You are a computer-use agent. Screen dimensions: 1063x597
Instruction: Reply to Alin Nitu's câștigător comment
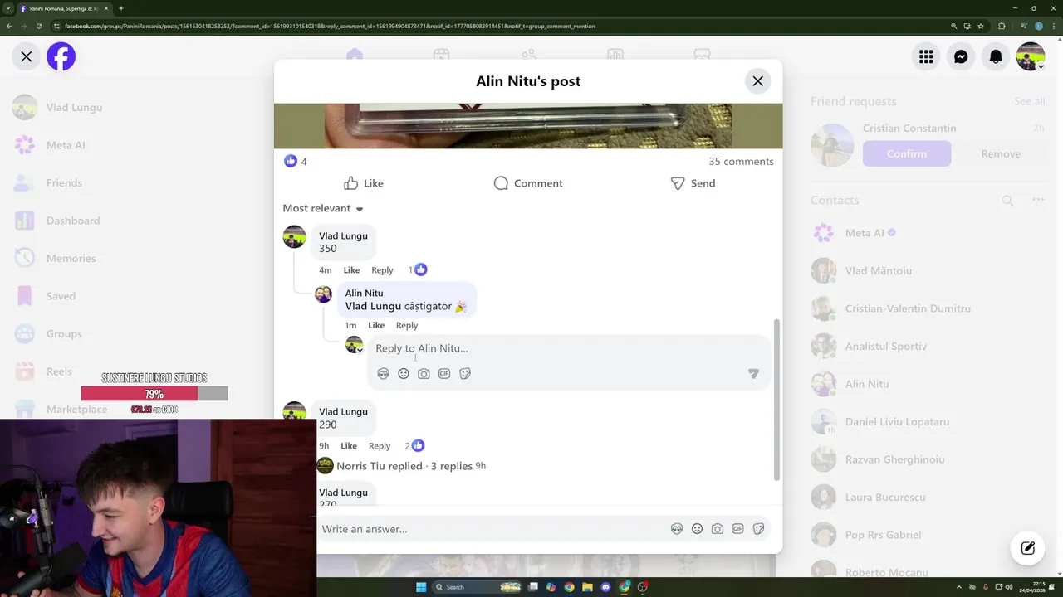click(x=407, y=325)
